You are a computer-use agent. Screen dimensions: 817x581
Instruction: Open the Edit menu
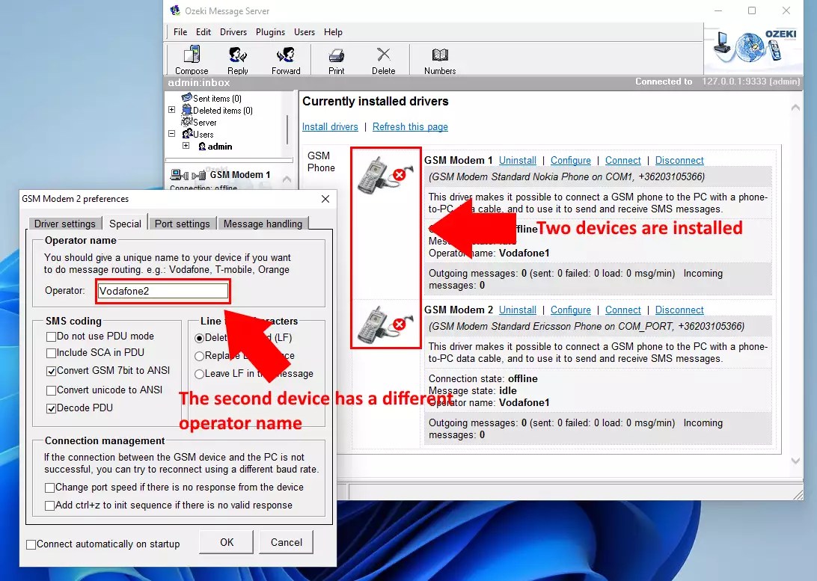coord(204,32)
